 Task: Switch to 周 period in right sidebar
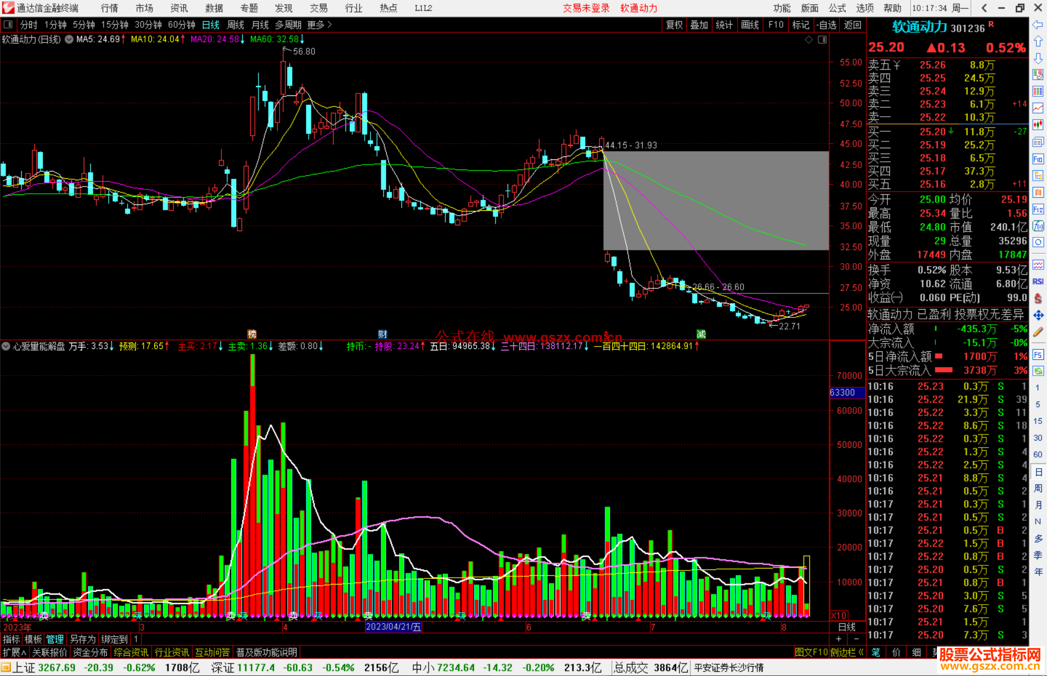click(1038, 488)
